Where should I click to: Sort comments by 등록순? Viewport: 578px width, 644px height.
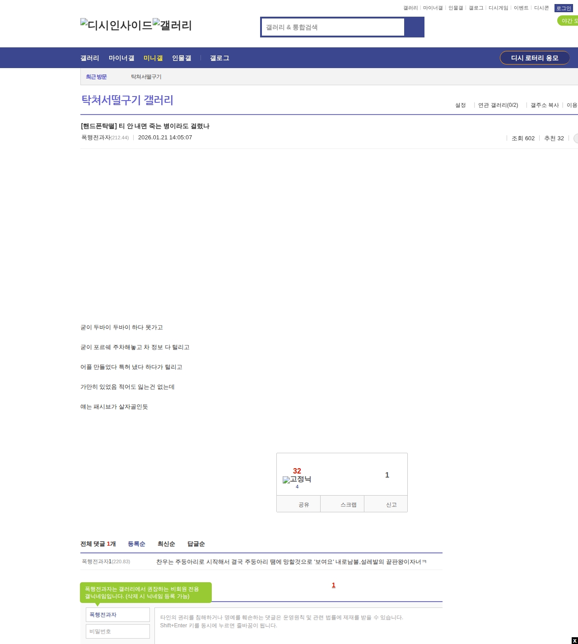tap(136, 544)
